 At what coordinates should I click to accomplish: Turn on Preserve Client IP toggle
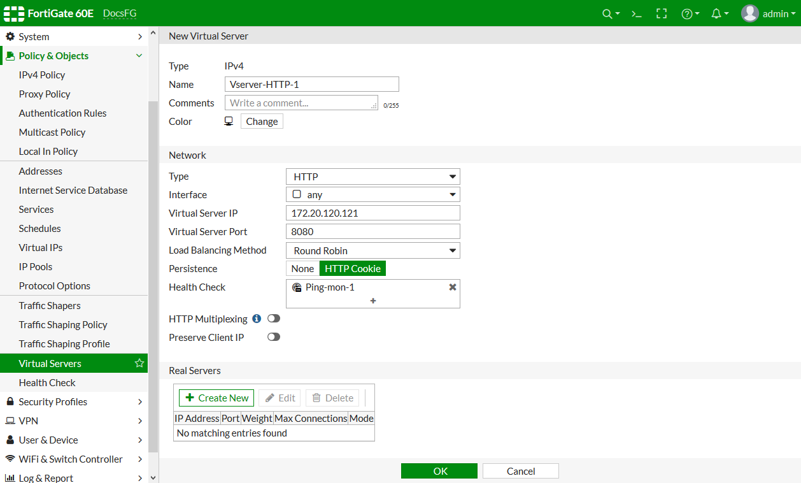click(274, 337)
